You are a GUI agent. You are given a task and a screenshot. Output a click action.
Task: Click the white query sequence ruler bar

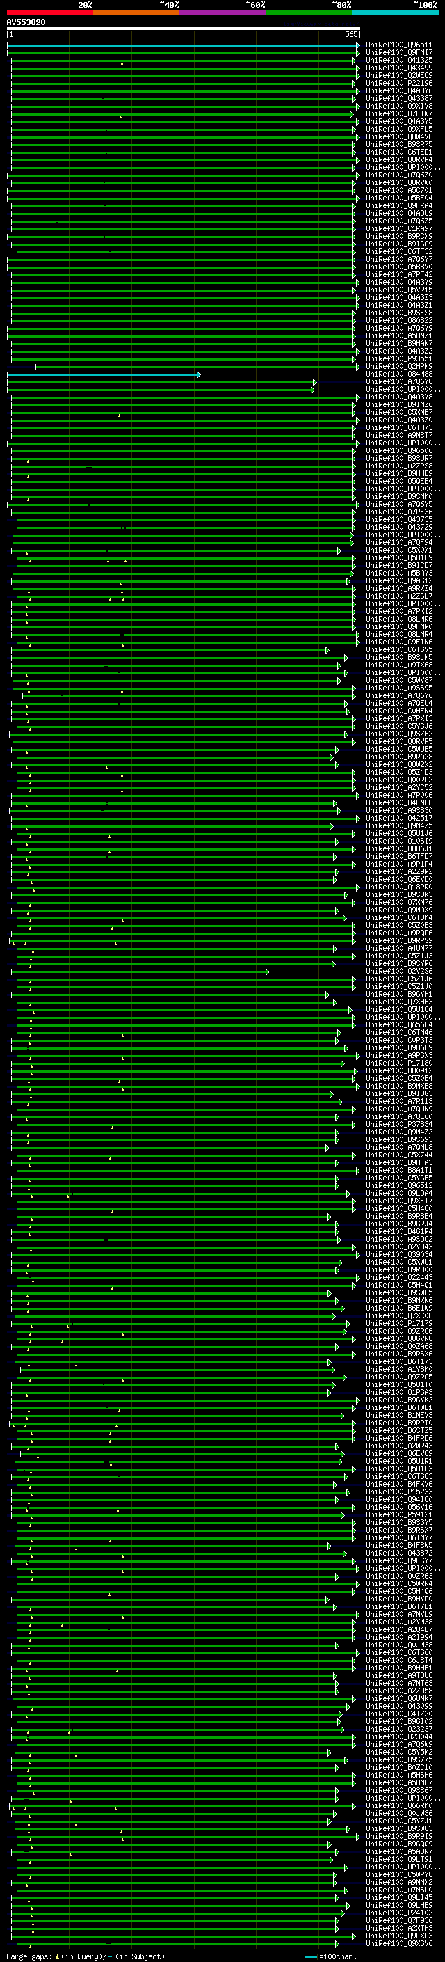(x=184, y=29)
